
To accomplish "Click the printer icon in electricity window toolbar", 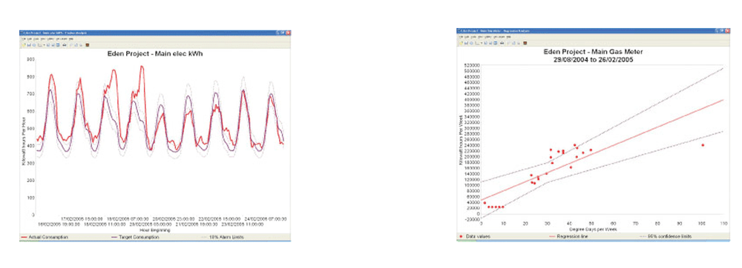I will coord(65,45).
